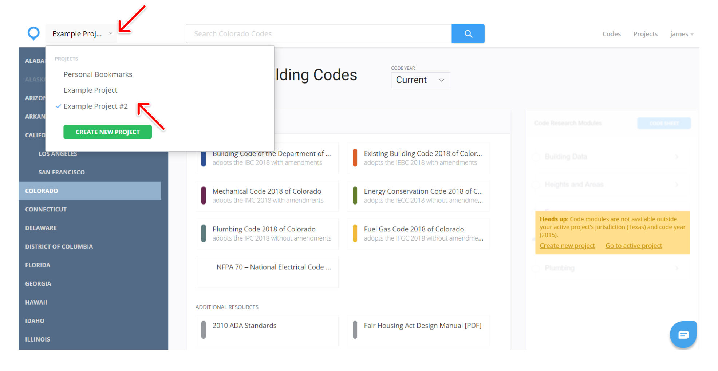Open the james account dropdown
Image resolution: width=718 pixels, height=371 pixels.
(681, 33)
